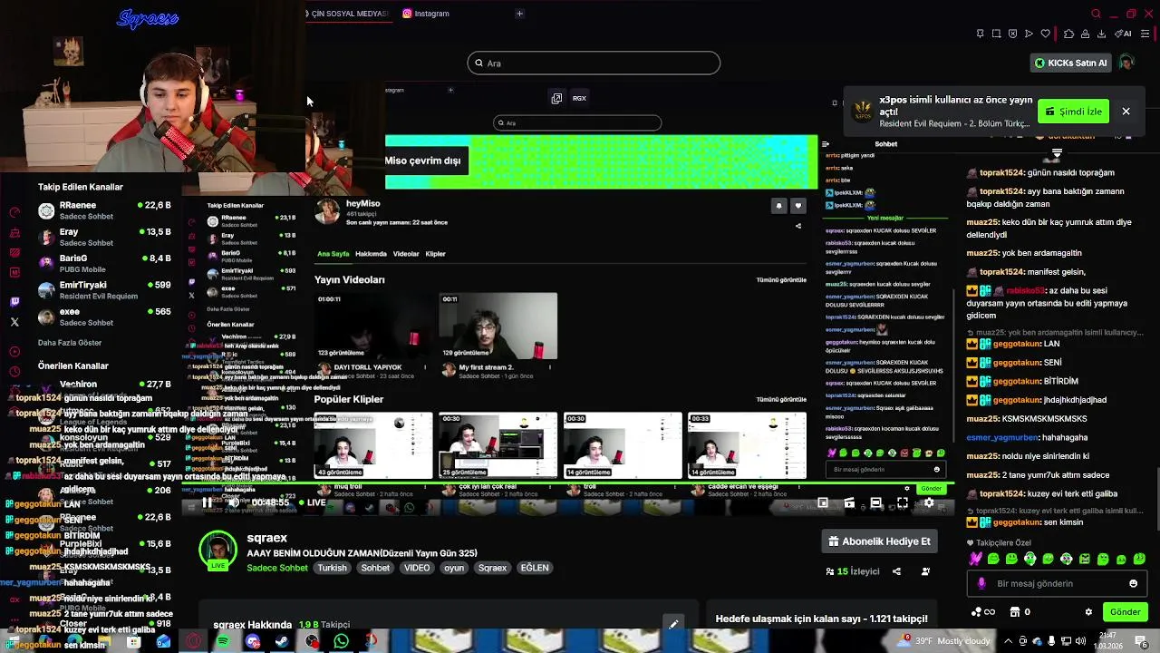Open chat settings gear next to Gönder
This screenshot has height=653, width=1160.
click(x=1088, y=612)
